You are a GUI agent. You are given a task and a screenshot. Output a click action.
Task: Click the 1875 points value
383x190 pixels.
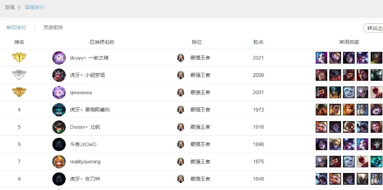point(258,162)
